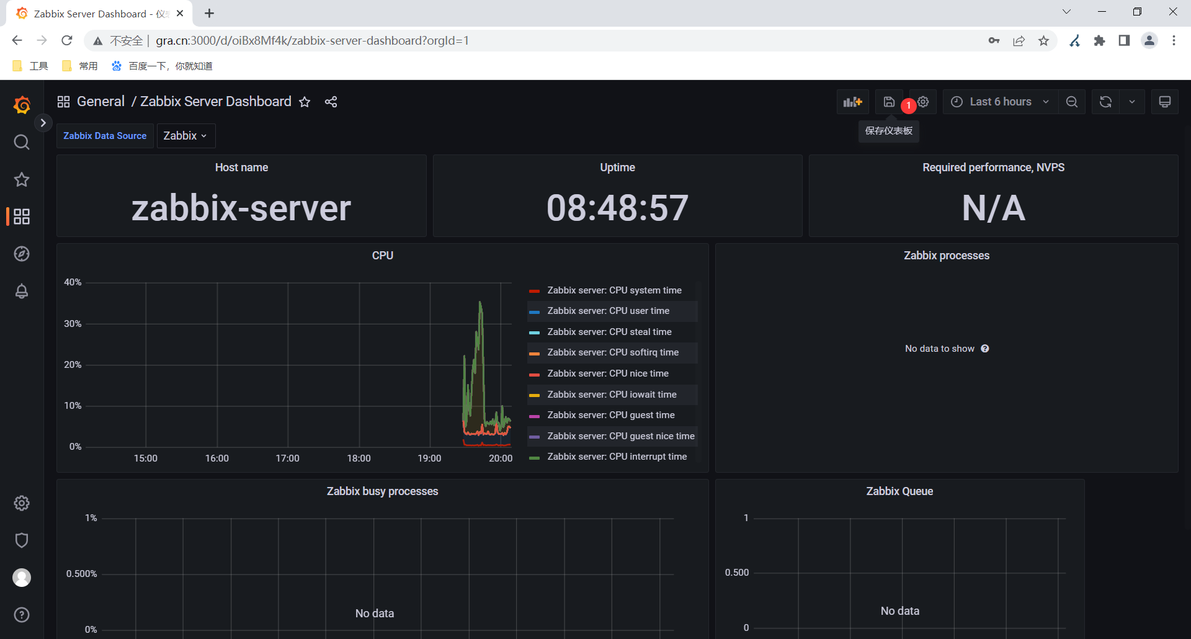This screenshot has height=639, width=1191.
Task: Open the 工具 bookmarks folder
Action: click(30, 66)
